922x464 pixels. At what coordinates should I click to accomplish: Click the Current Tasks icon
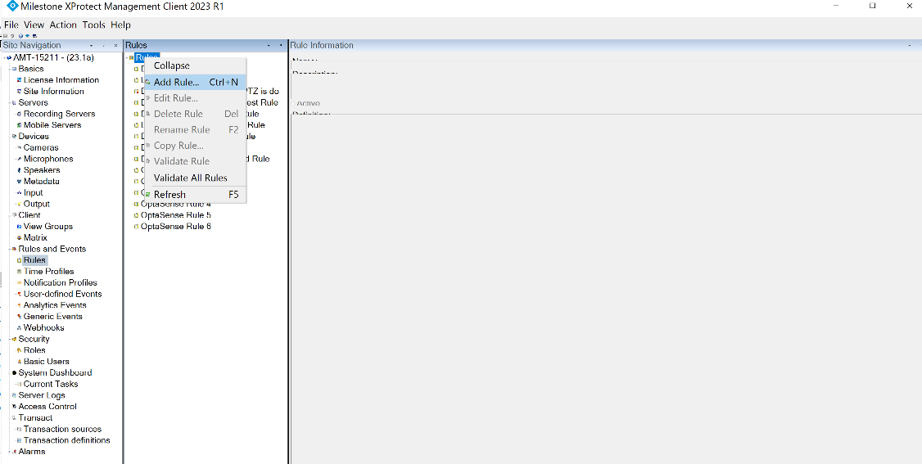[x=19, y=384]
